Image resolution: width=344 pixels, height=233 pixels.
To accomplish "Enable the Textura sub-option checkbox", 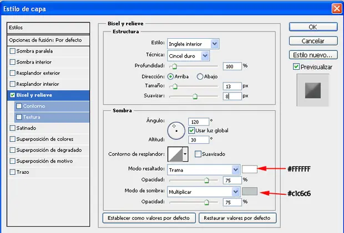I will pos(19,117).
